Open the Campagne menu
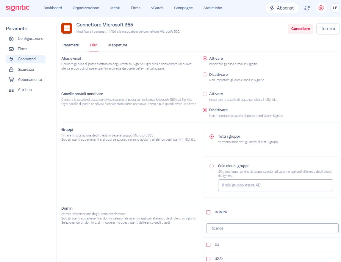Screen dimensions: 341x262 click(183, 8)
